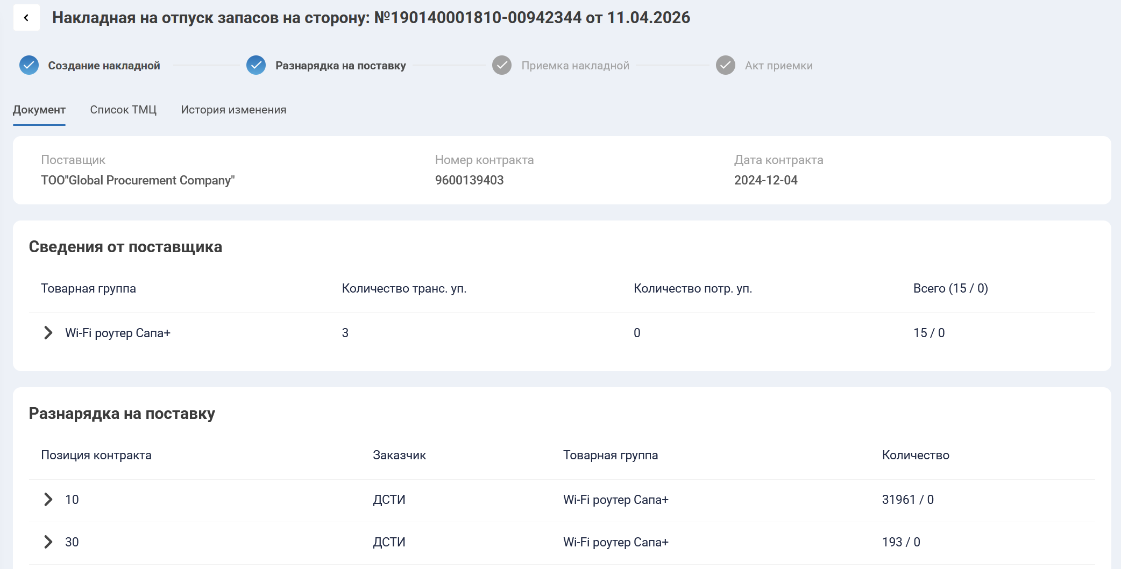Click the quantity value 31961 / 0
The width and height of the screenshot is (1121, 569).
[907, 500]
